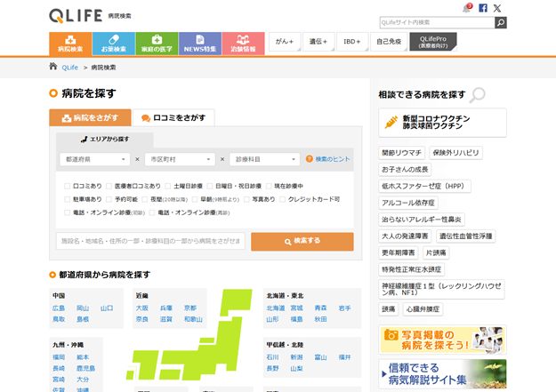Open 家庭の医学 first-aid icon nav tile
The width and height of the screenshot is (556, 392).
(x=157, y=44)
